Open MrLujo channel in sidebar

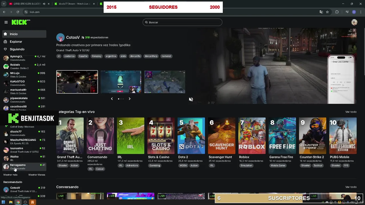tap(24, 75)
